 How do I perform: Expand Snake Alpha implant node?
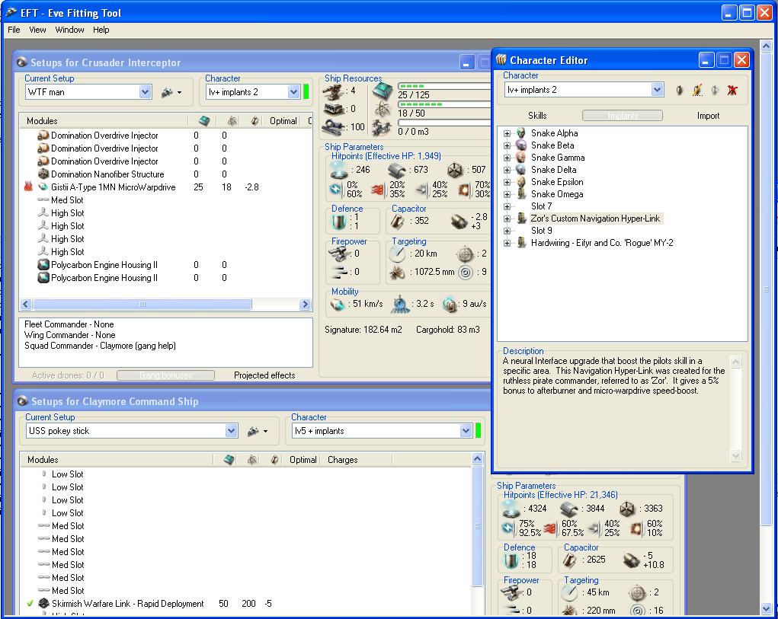507,133
